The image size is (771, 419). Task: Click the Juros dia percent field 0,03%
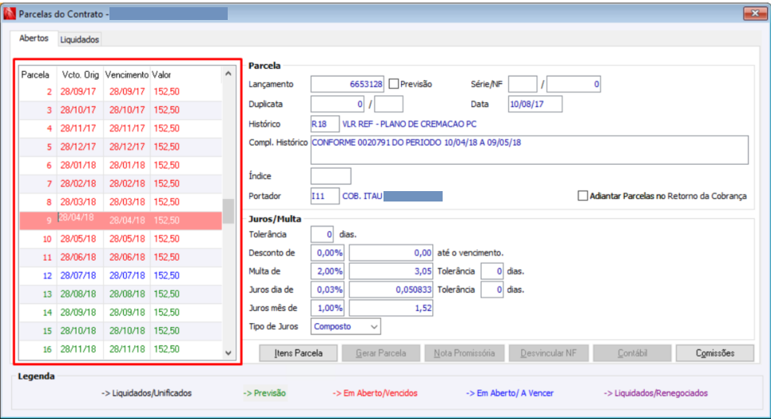pos(327,289)
